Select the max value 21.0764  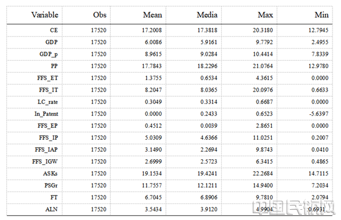(x=263, y=66)
